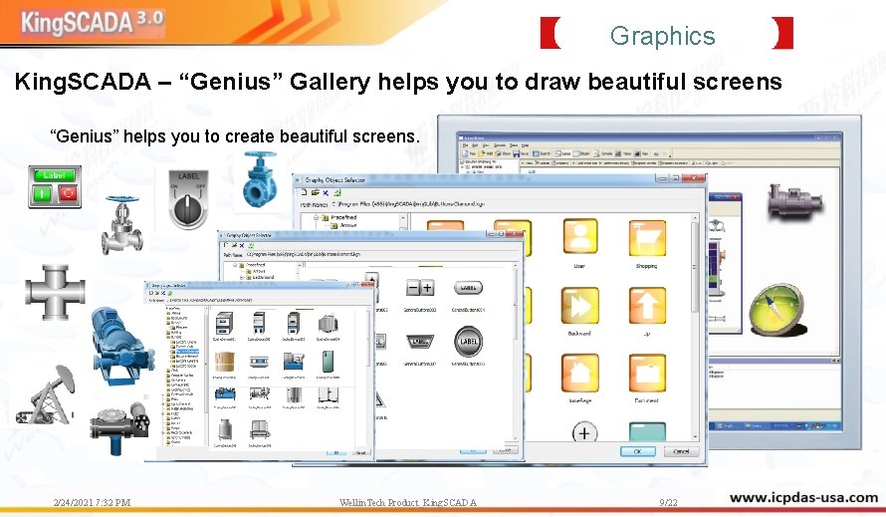
Task: Select the trapezoid LABEL button graphic
Action: [x=420, y=342]
